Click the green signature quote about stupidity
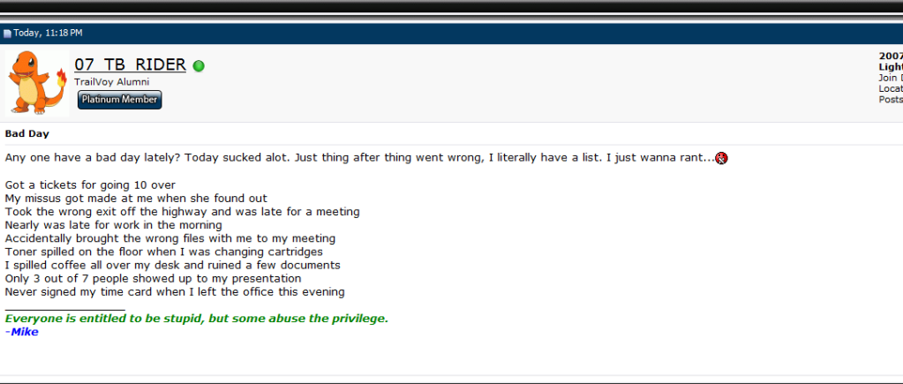Viewport: 903px width, 384px height. tap(196, 319)
